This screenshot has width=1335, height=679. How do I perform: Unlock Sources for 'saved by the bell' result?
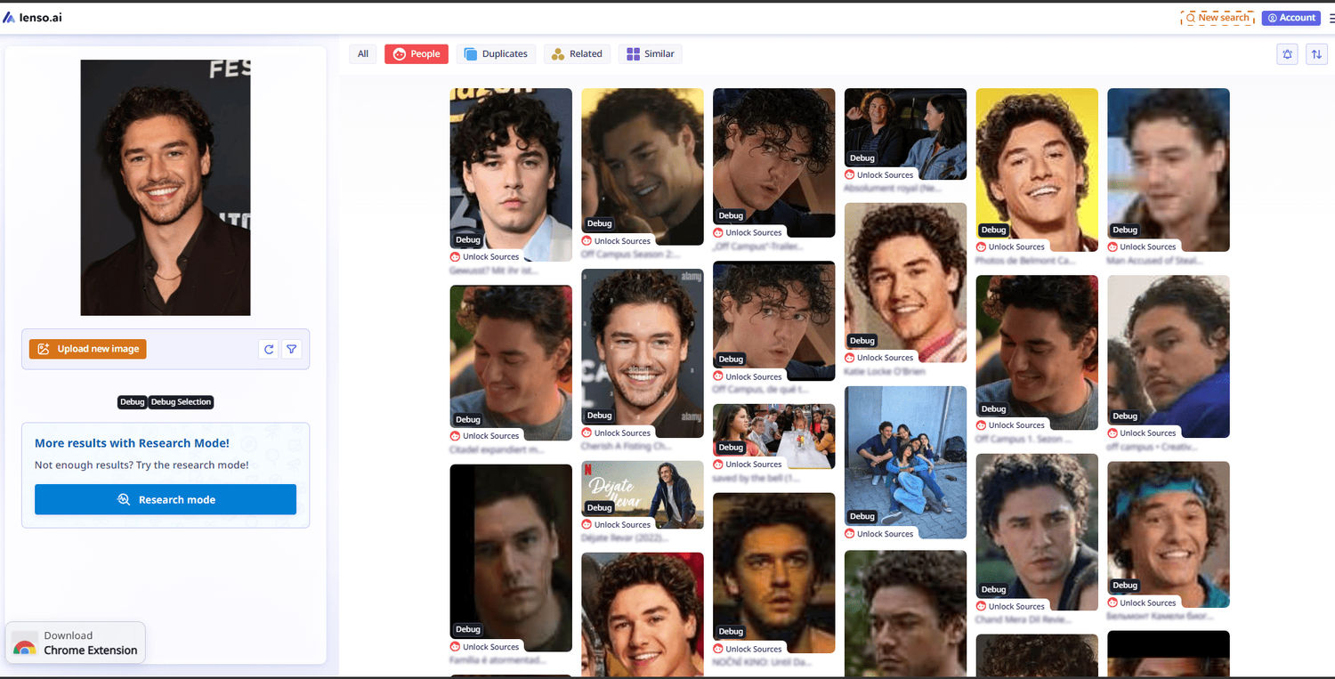[x=748, y=465]
